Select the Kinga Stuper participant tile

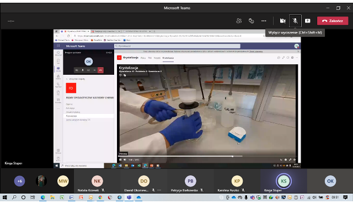tap(284, 181)
